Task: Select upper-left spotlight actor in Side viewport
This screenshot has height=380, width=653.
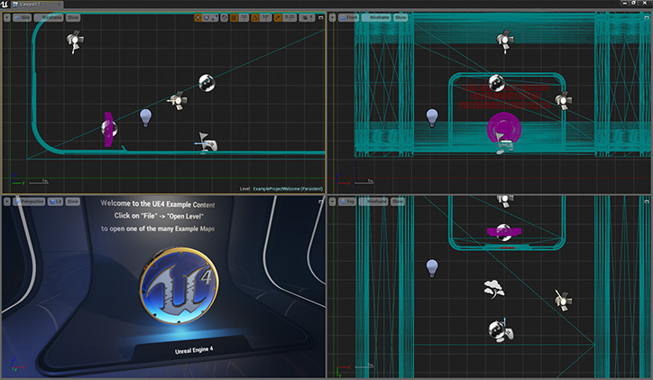Action: 75,42
